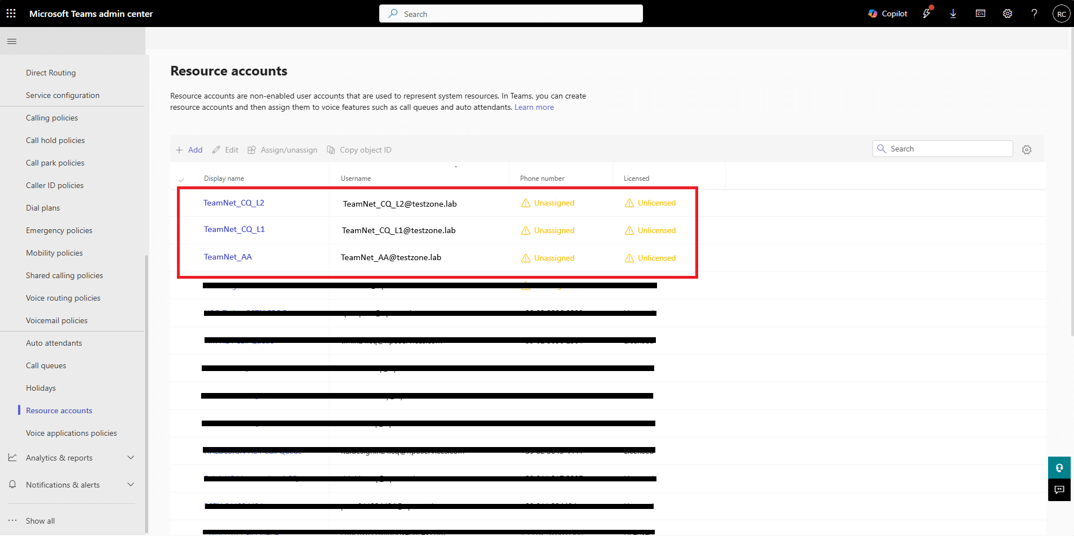
Task: Toggle the select-all checkmark in table header
Action: [x=181, y=180]
